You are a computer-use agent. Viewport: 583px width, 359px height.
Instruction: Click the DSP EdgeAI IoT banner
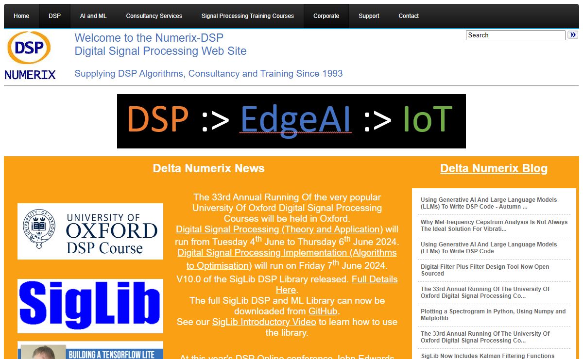(291, 121)
